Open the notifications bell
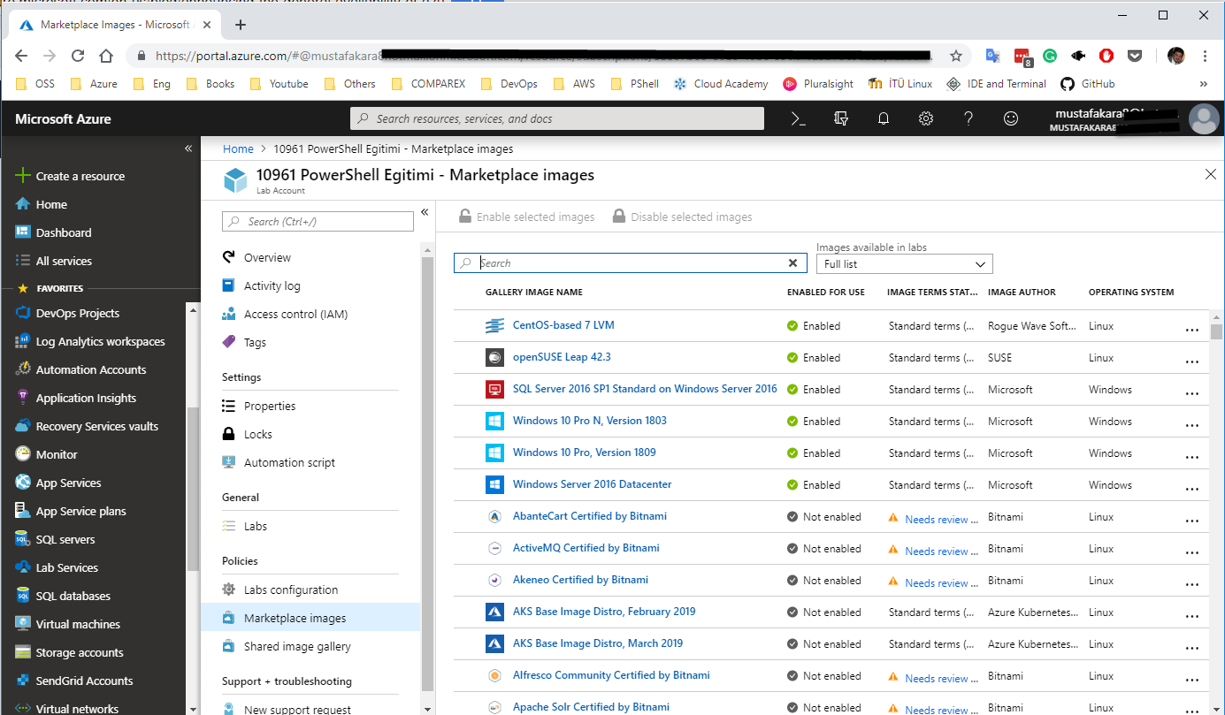1225x715 pixels. pos(883,118)
